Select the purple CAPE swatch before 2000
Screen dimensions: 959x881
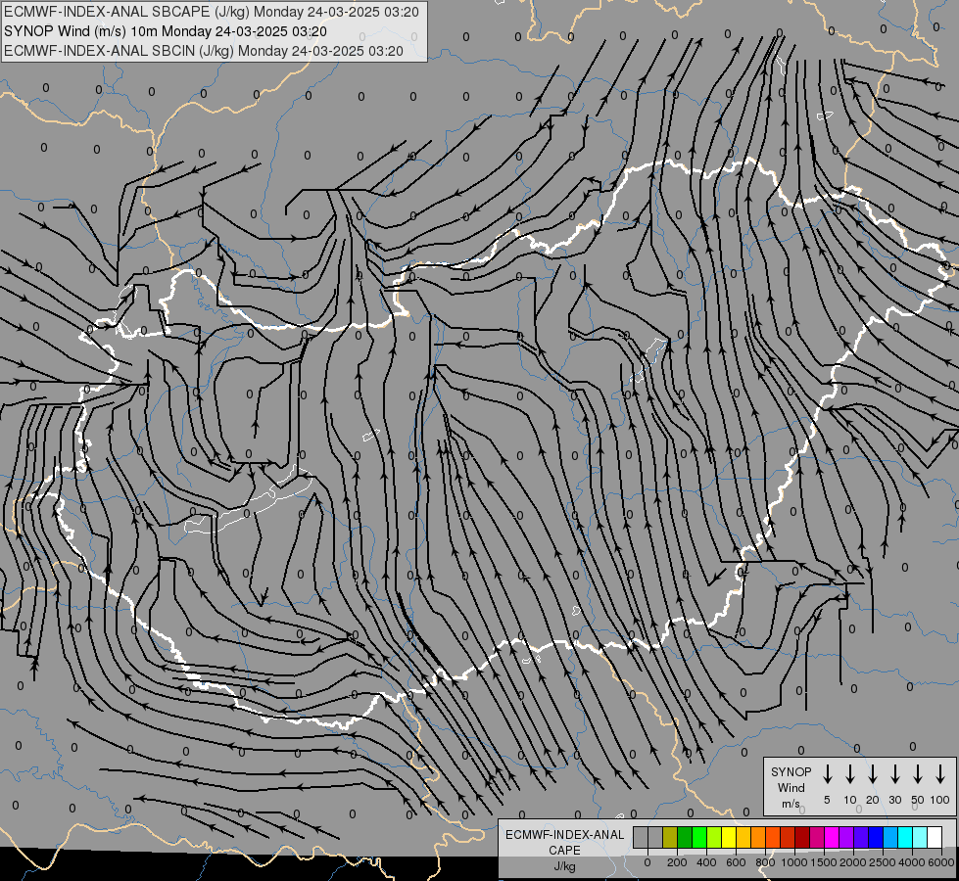coord(845,837)
